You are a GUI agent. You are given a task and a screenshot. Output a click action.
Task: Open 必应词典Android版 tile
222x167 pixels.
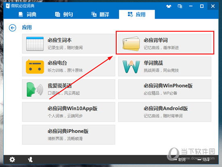pyautogui.click(x=165, y=112)
